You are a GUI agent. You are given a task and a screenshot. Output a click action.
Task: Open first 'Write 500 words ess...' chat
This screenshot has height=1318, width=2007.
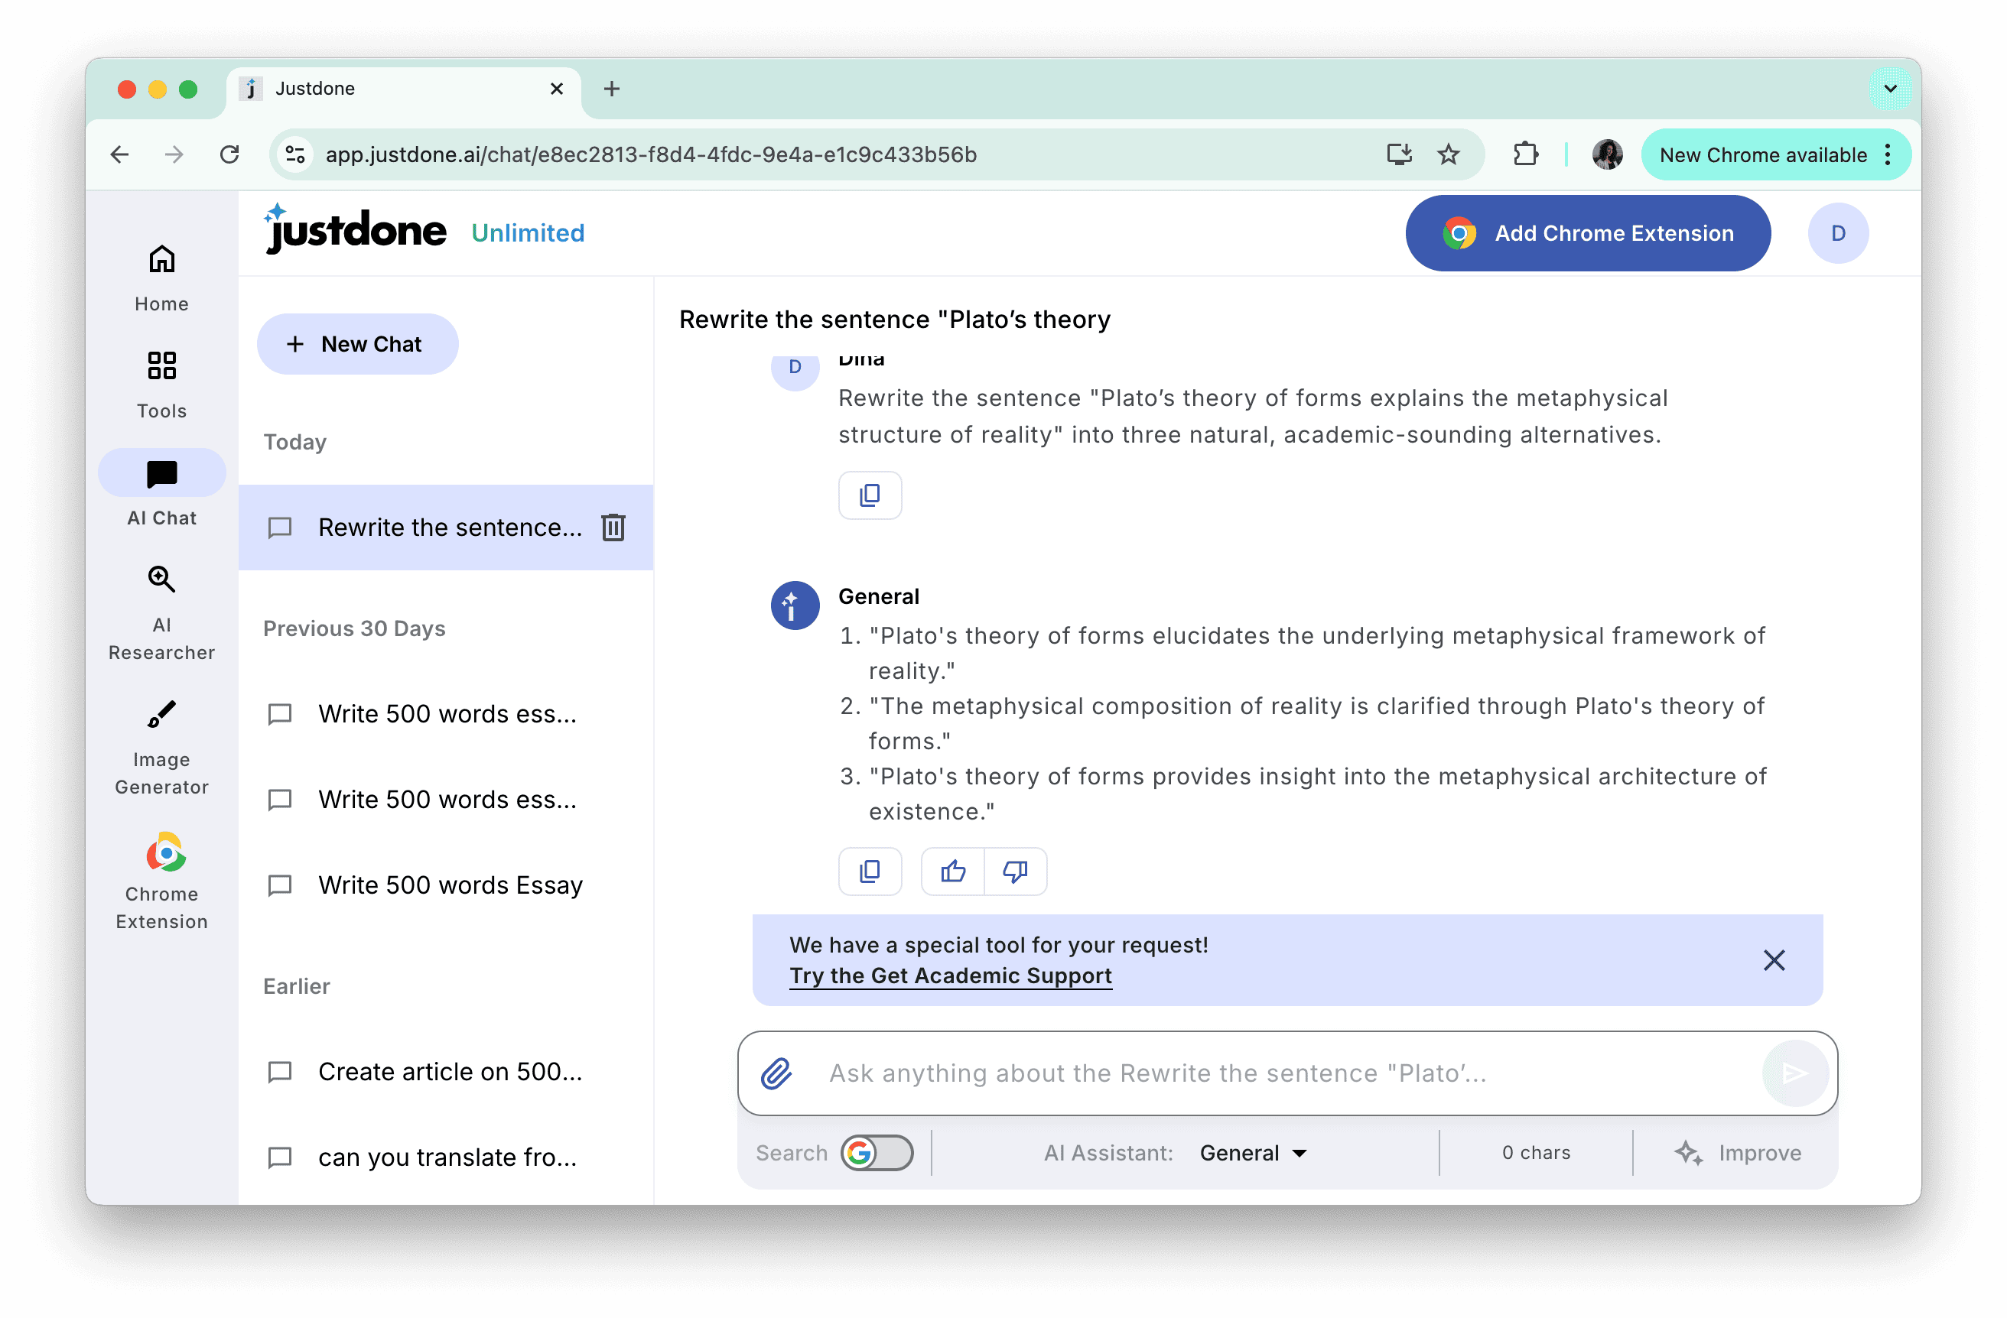tap(446, 714)
